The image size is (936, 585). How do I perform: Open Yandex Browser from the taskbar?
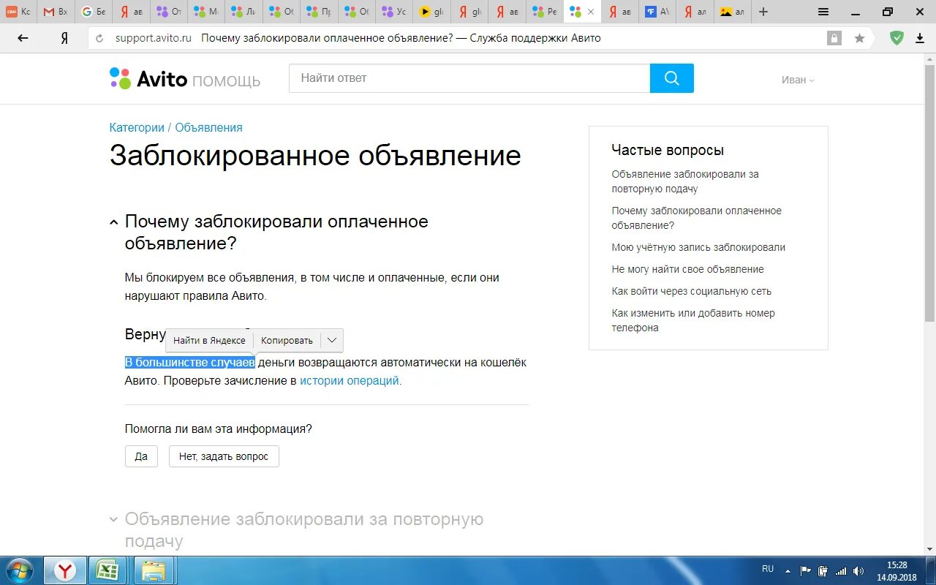[65, 570]
